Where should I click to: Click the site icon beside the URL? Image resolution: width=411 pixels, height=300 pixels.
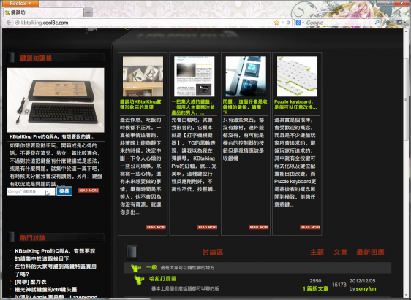point(18,23)
